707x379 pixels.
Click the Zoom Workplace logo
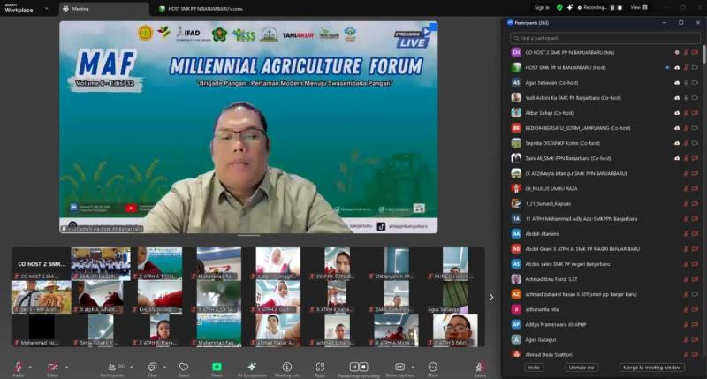tap(19, 8)
